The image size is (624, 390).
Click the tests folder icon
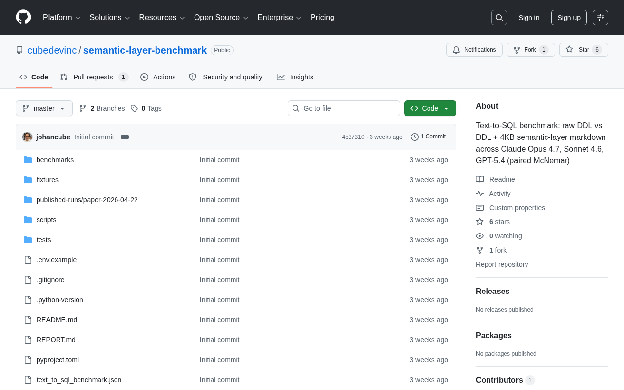point(28,240)
